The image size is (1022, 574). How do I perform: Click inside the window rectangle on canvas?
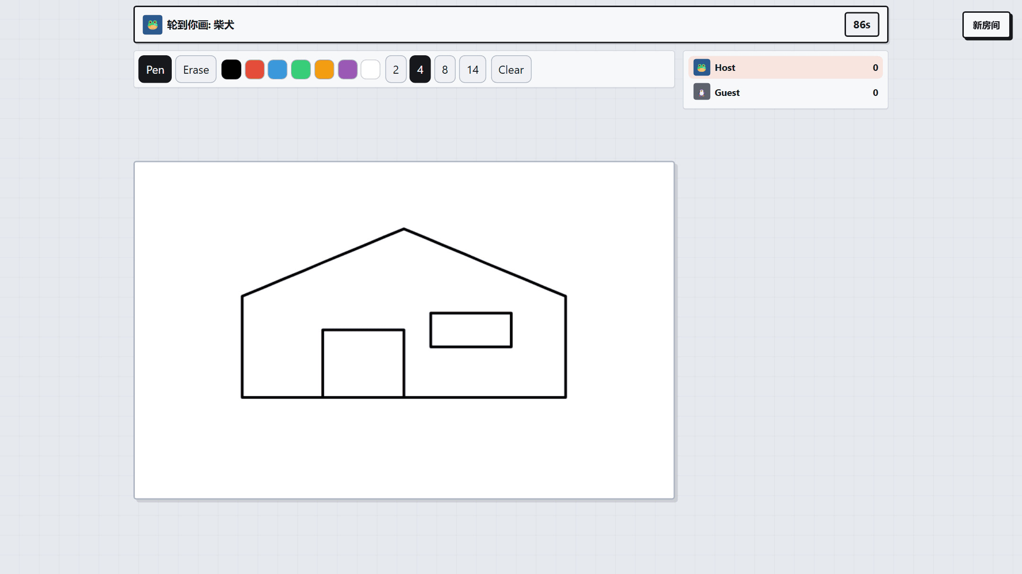[471, 330]
